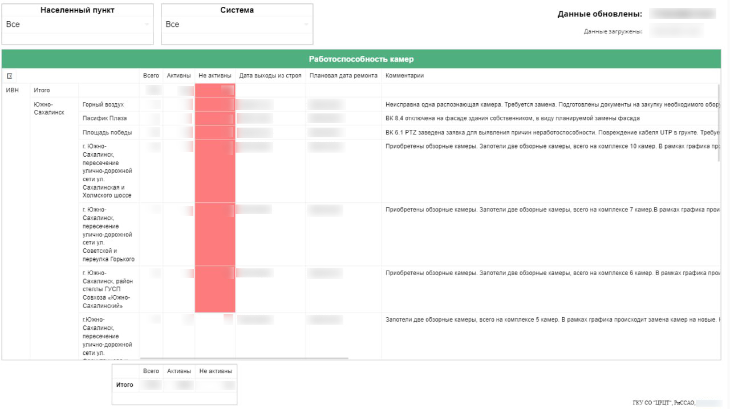The height and width of the screenshot is (409, 730).
Task: Click the Данные загружены label
Action: pyautogui.click(x=613, y=32)
